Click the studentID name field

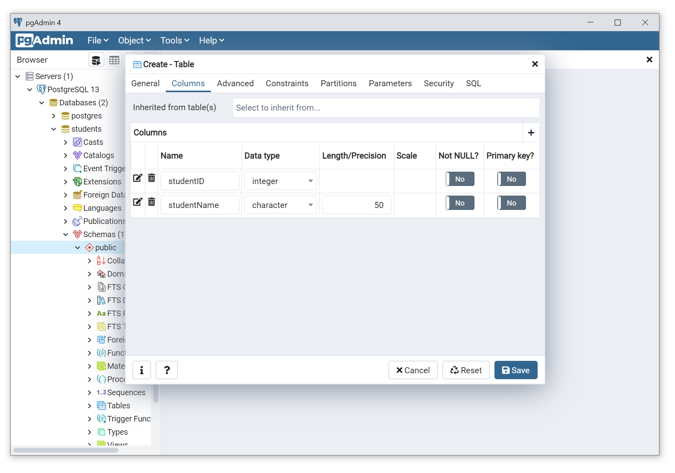click(200, 181)
